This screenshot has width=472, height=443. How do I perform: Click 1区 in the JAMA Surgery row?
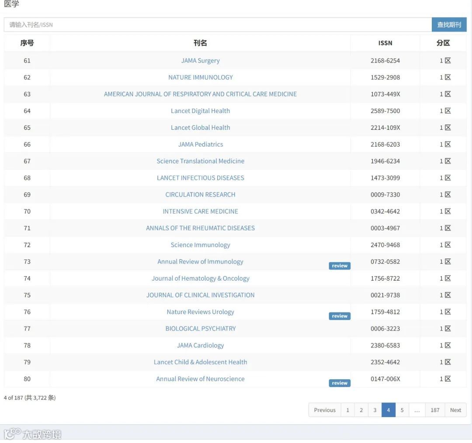pyautogui.click(x=445, y=60)
